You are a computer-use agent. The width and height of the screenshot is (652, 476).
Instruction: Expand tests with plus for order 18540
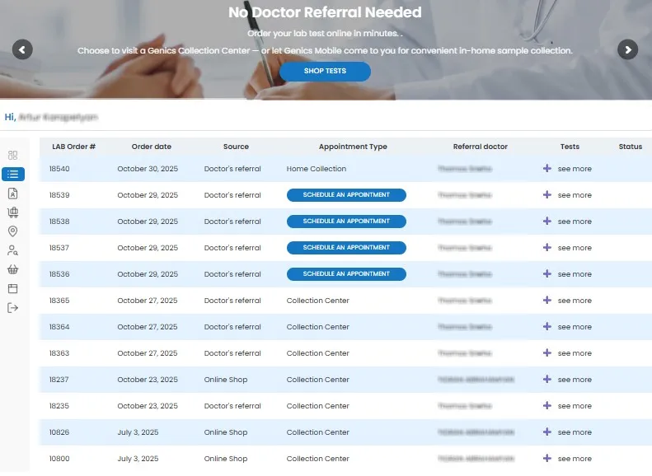(x=547, y=169)
